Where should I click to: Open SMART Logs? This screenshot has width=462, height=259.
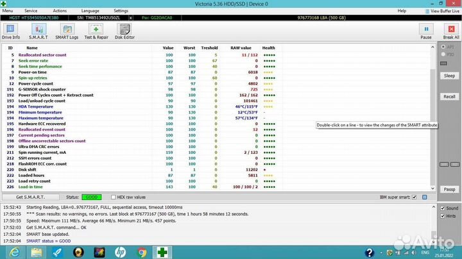pyautogui.click(x=67, y=32)
